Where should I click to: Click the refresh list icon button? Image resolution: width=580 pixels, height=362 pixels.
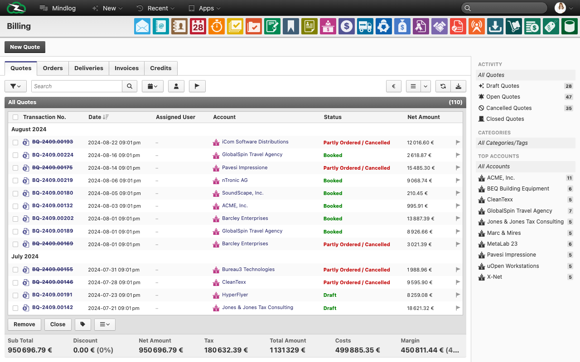point(443,86)
